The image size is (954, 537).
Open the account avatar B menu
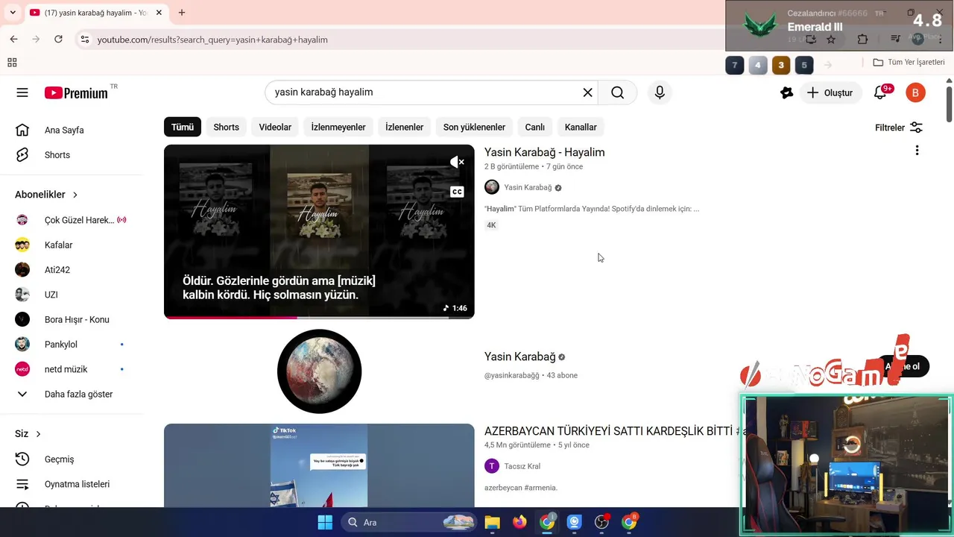915,92
